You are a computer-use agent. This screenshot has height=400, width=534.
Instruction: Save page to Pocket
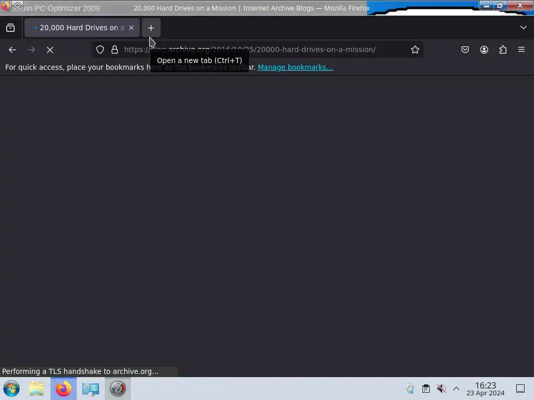click(465, 49)
